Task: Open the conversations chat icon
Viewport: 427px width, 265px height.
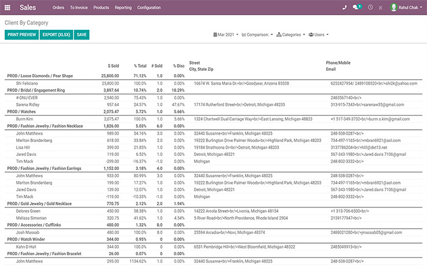Action: 356,7
